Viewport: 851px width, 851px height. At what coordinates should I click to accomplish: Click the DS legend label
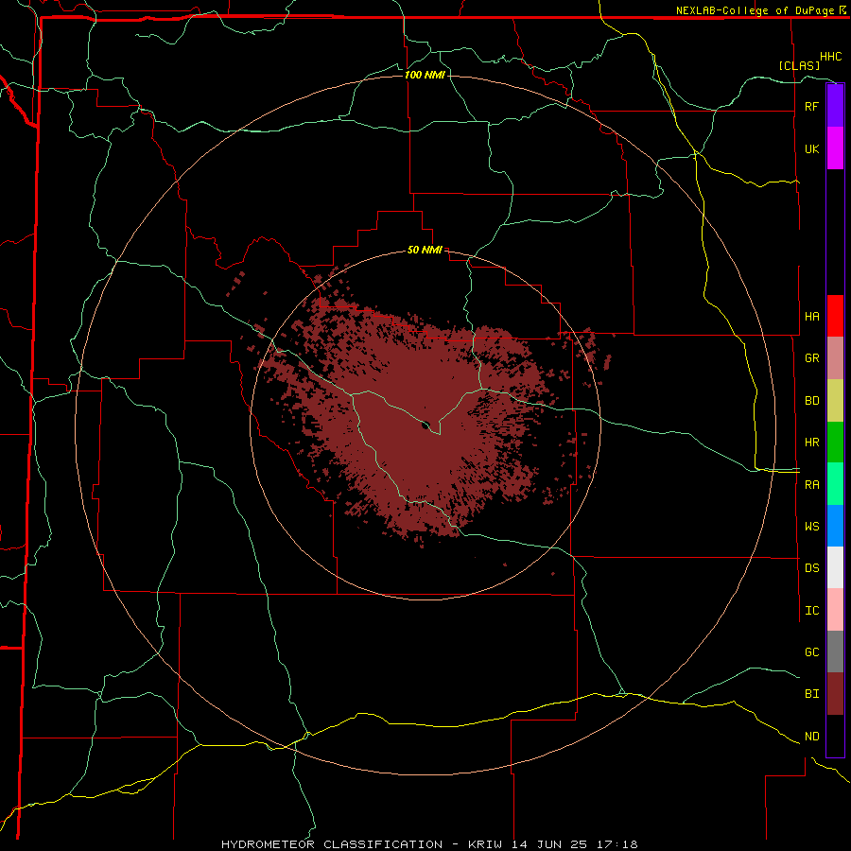pos(811,568)
